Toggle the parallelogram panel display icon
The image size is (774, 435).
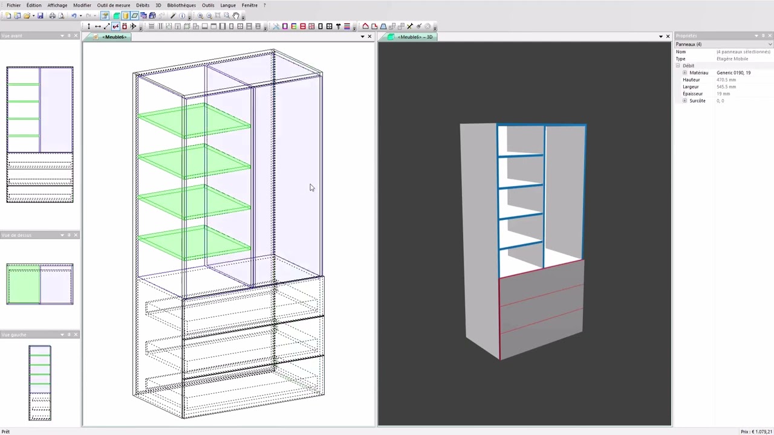134,16
